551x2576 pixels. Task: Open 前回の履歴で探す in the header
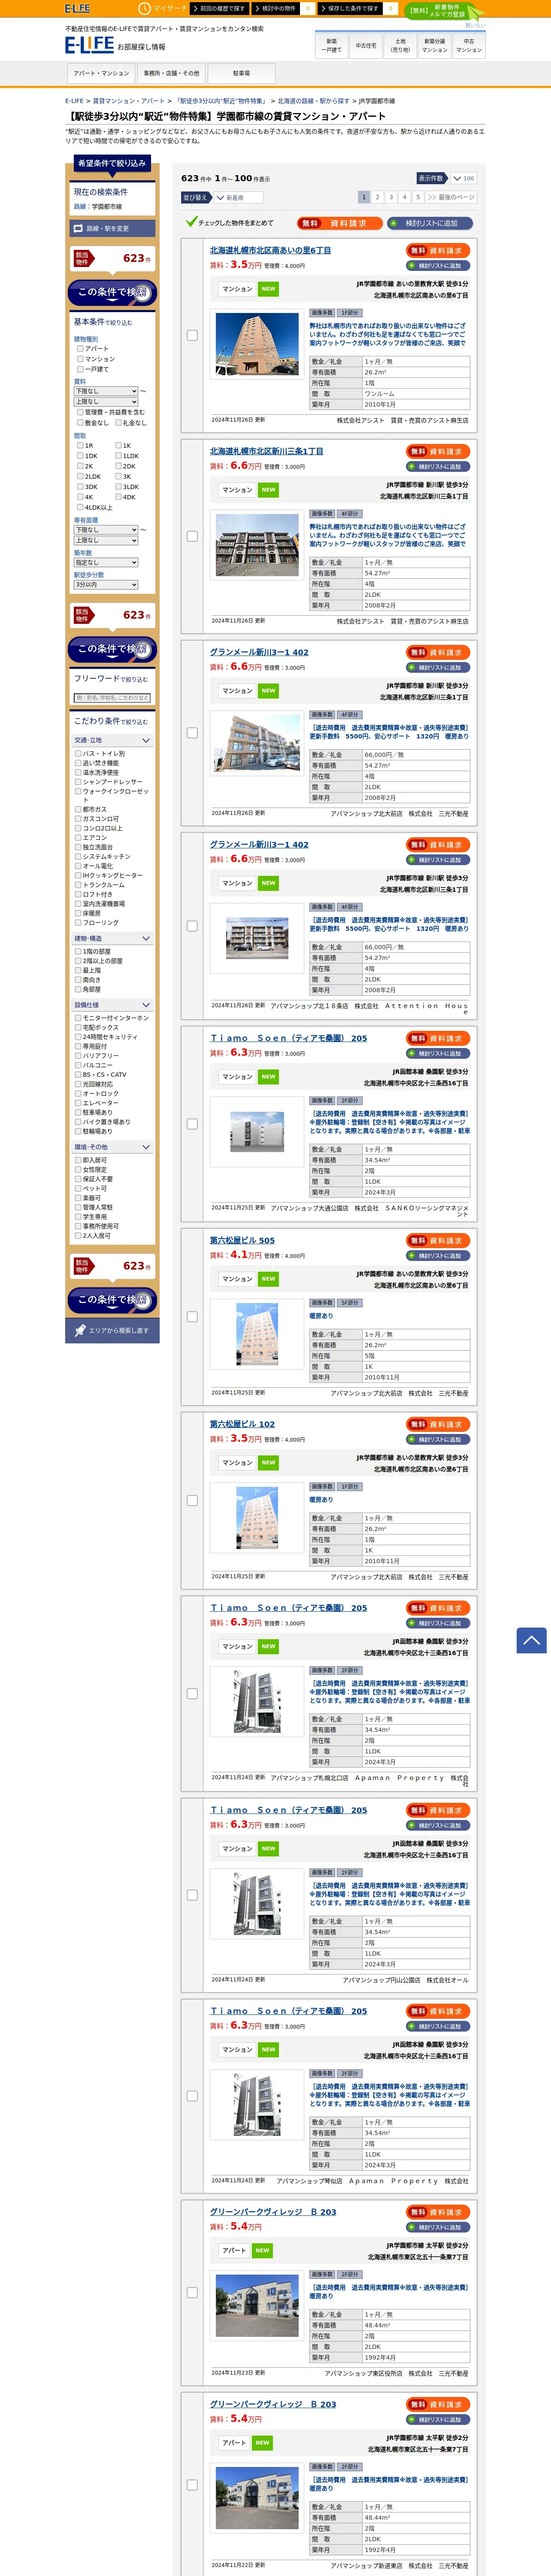coord(219,8)
